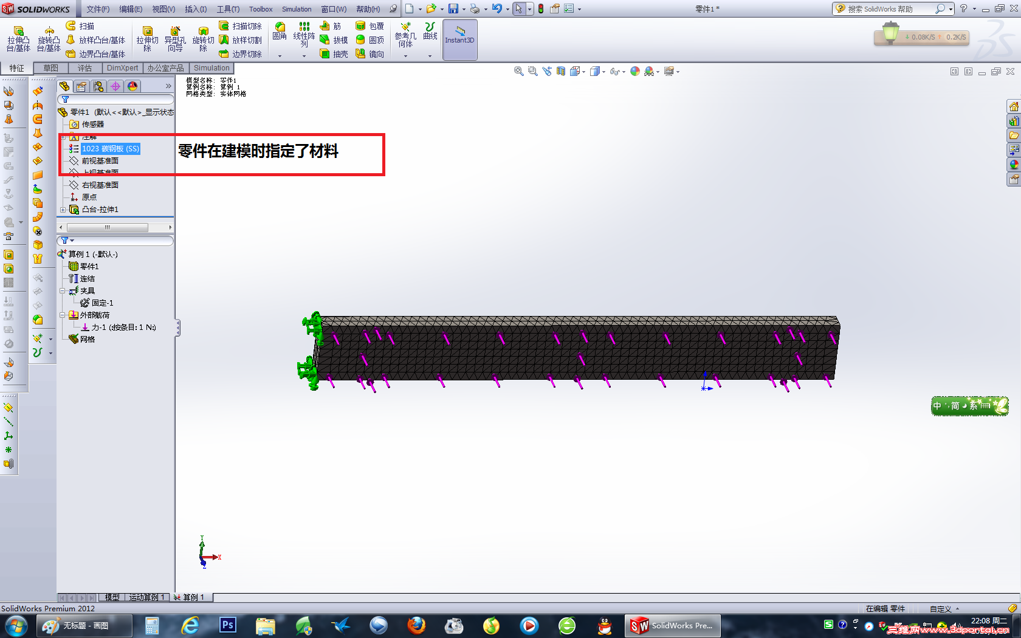Viewport: 1021px width, 638px height.
Task: Click the 扫描 sweep boss tool
Action: point(80,26)
